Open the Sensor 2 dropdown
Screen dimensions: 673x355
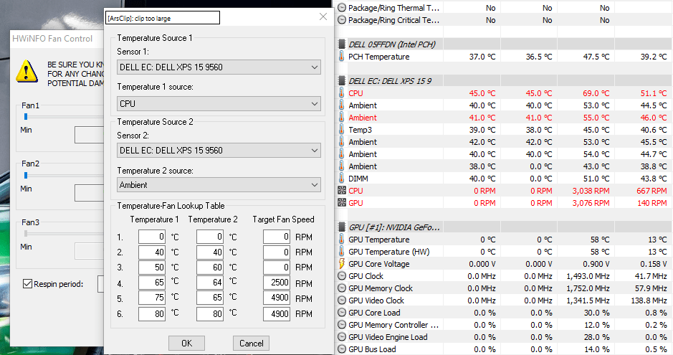pyautogui.click(x=219, y=150)
